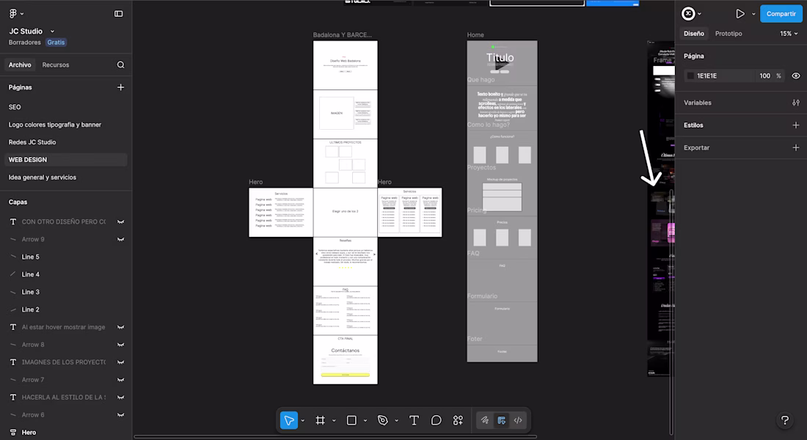
Task: Click text layer icon of CON OTRO DISEÑO
Action: tap(13, 221)
